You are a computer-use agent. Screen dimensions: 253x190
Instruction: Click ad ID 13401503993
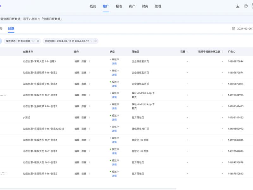(x=236, y=129)
